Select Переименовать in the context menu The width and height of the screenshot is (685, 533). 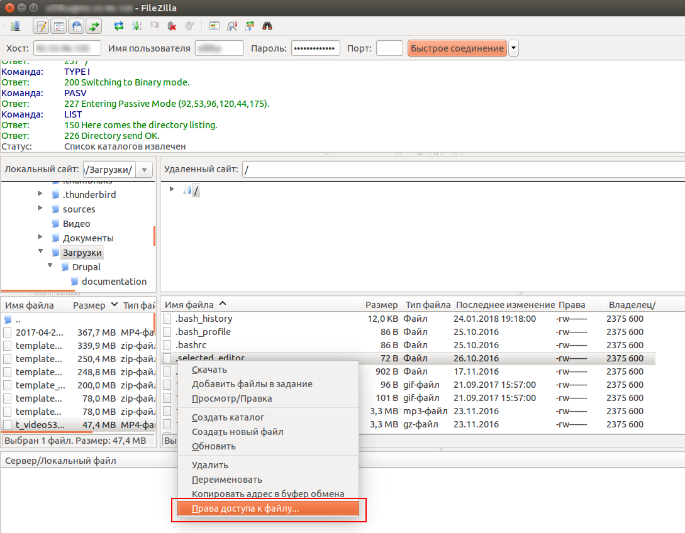click(226, 480)
